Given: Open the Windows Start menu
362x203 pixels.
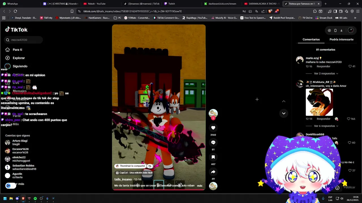Looking at the screenshot, I should 5,198.
